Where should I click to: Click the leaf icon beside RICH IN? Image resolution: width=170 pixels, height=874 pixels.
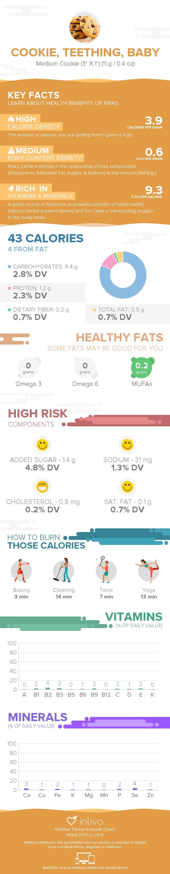coord(11,188)
